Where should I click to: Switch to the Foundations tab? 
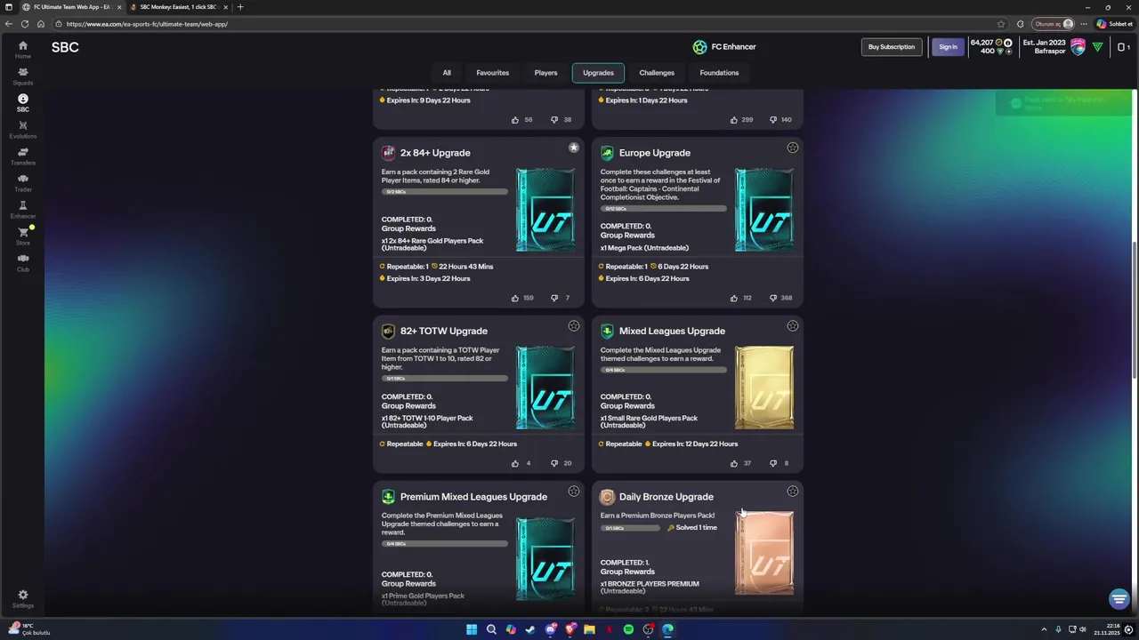719,73
